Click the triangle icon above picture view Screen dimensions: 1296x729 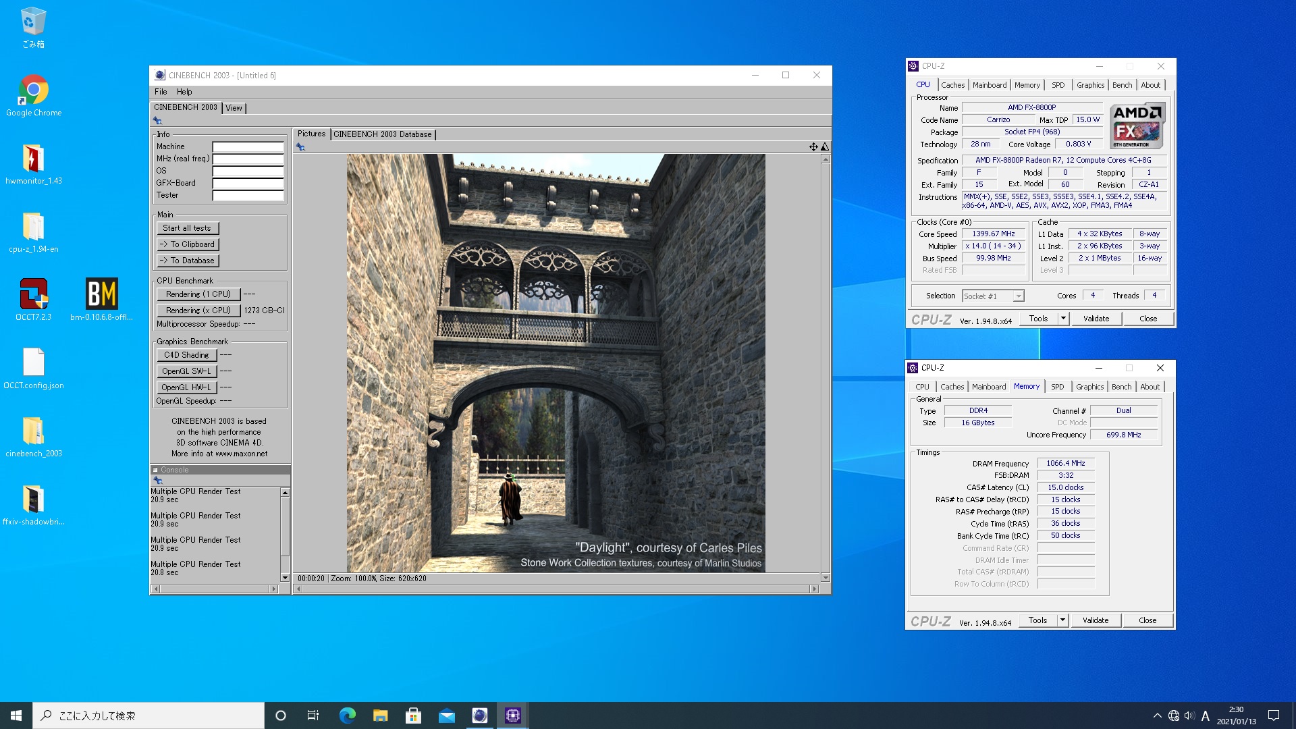(824, 146)
